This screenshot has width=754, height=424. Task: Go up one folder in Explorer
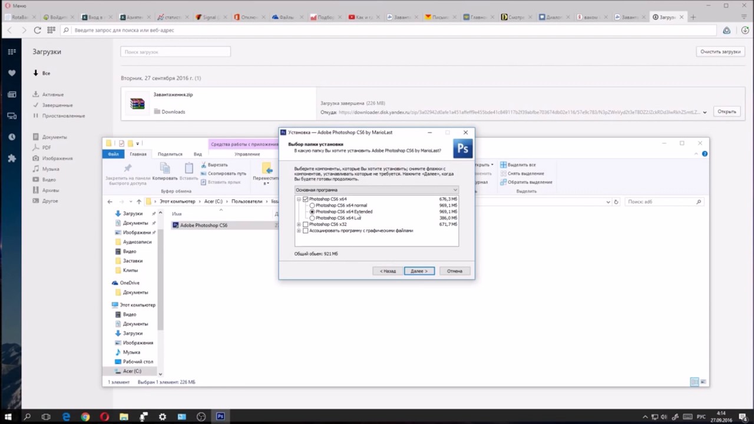point(139,202)
